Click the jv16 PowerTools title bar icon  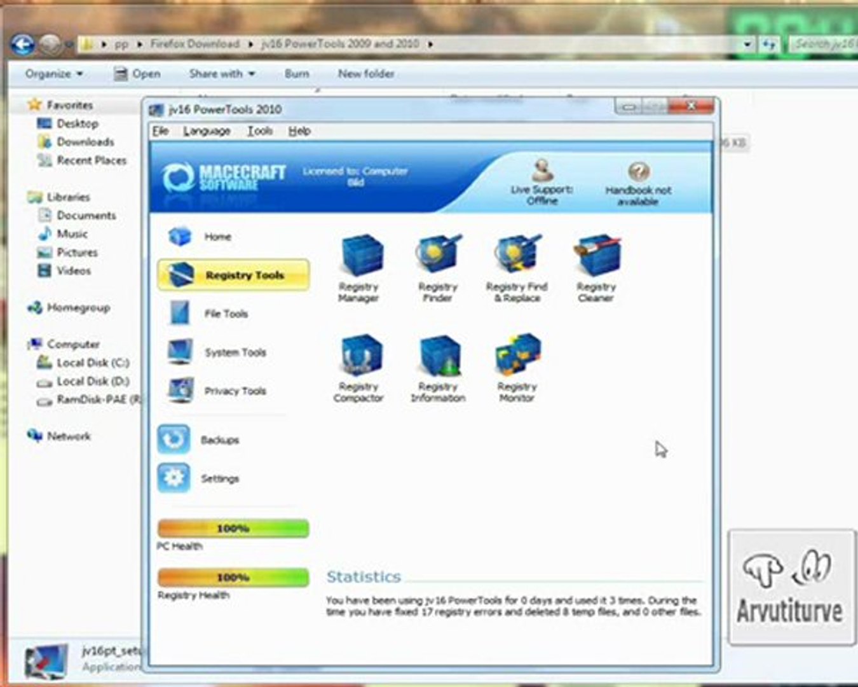coord(156,109)
